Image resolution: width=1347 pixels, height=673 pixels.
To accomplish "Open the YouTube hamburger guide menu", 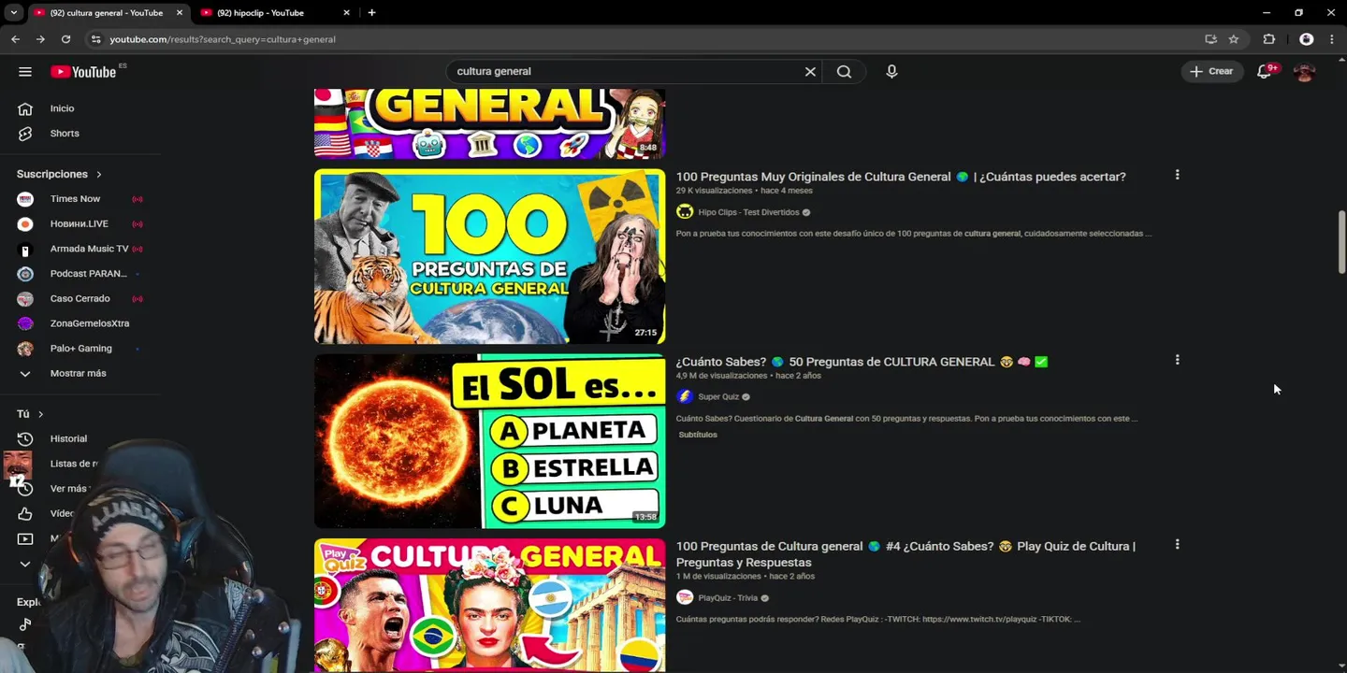I will (25, 71).
